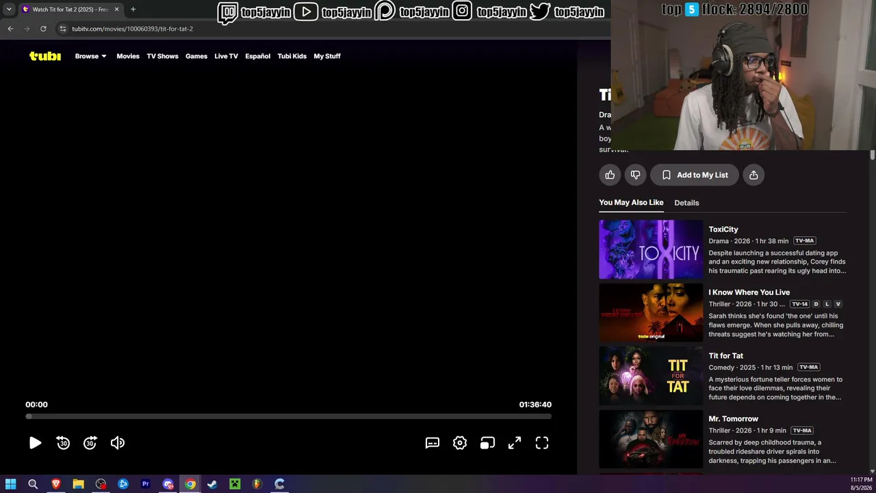The height and width of the screenshot is (493, 876).
Task: Open the Games menu item
Action: [196, 56]
